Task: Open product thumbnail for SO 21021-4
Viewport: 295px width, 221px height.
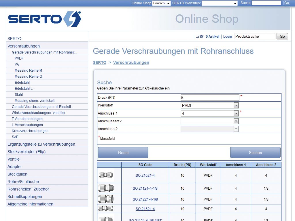Action: pyautogui.click(x=106, y=175)
